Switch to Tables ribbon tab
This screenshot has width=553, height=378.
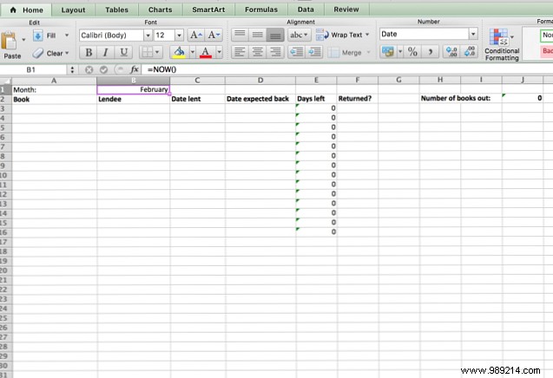[116, 10]
